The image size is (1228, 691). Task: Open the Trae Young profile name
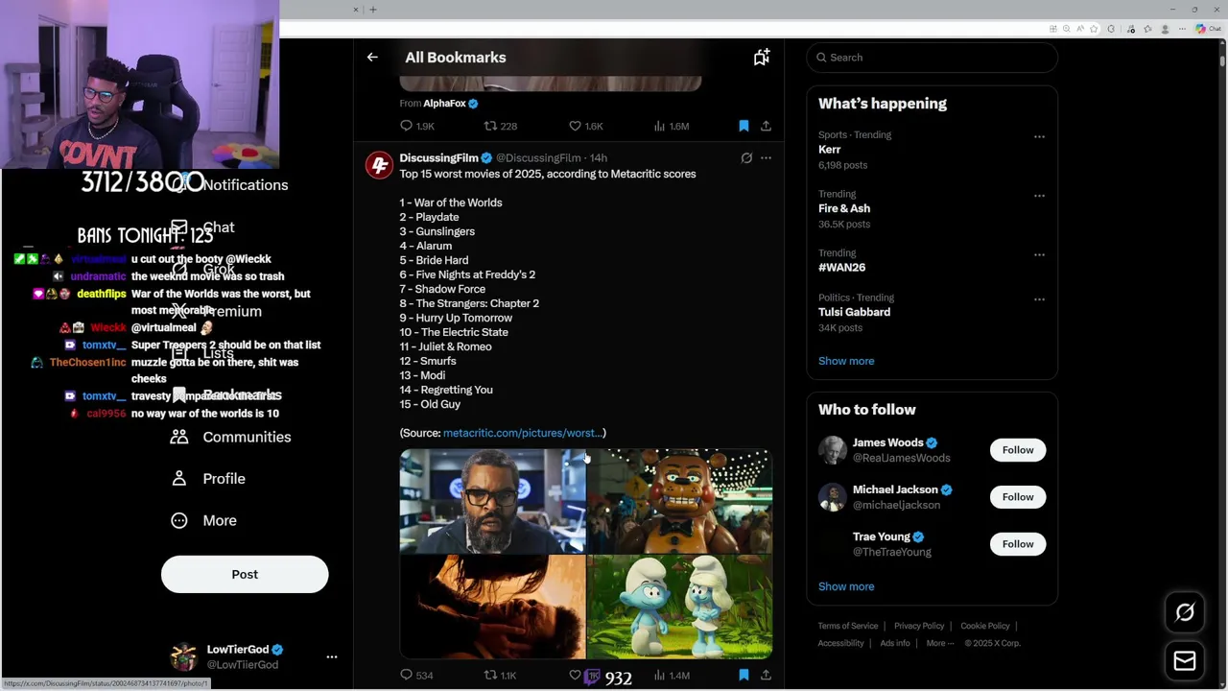(881, 536)
